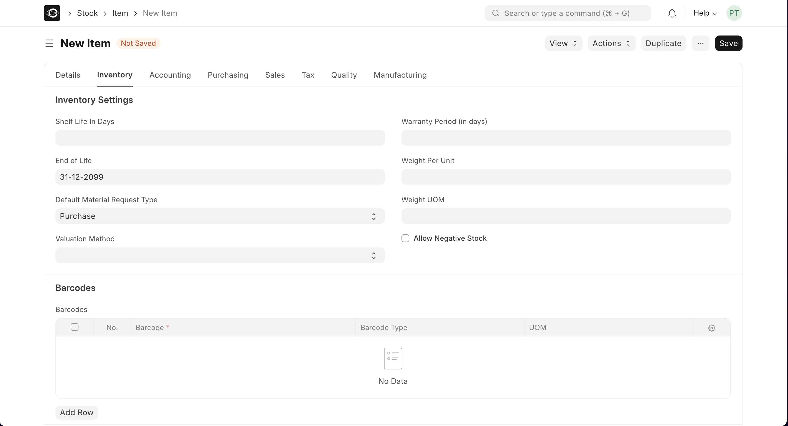Click the End of Life date field
788x426 pixels.
coord(220,177)
